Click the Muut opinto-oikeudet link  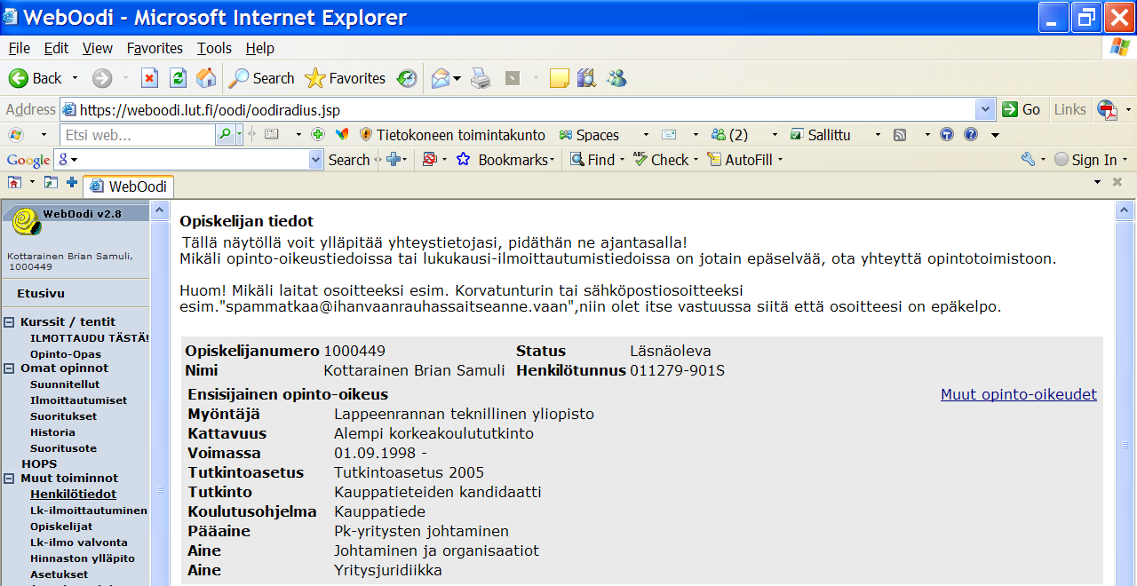[1019, 394]
